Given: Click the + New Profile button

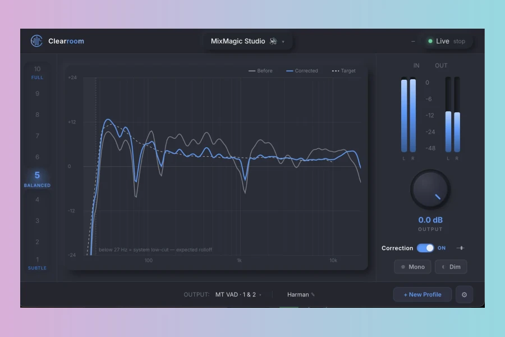Looking at the screenshot, I should [422, 294].
